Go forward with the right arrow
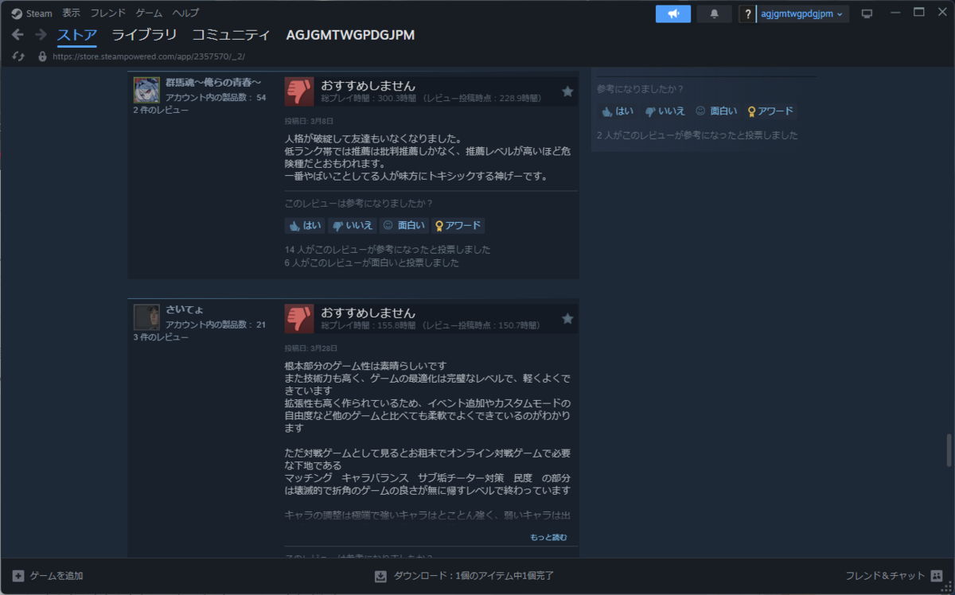The width and height of the screenshot is (955, 595). click(x=41, y=35)
